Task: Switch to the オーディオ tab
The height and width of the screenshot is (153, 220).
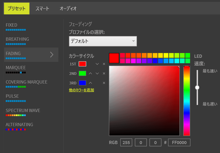Action: [x=68, y=9]
